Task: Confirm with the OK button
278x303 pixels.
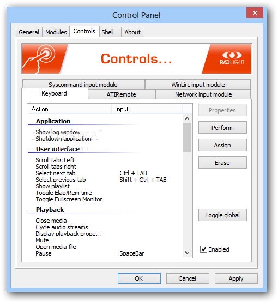Action: click(139, 278)
